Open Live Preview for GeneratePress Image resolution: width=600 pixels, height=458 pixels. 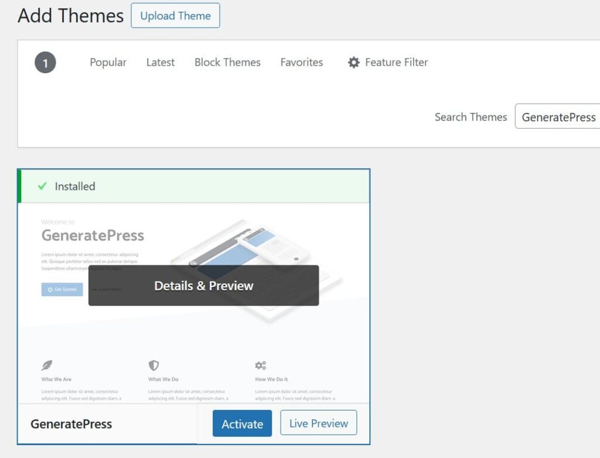318,423
